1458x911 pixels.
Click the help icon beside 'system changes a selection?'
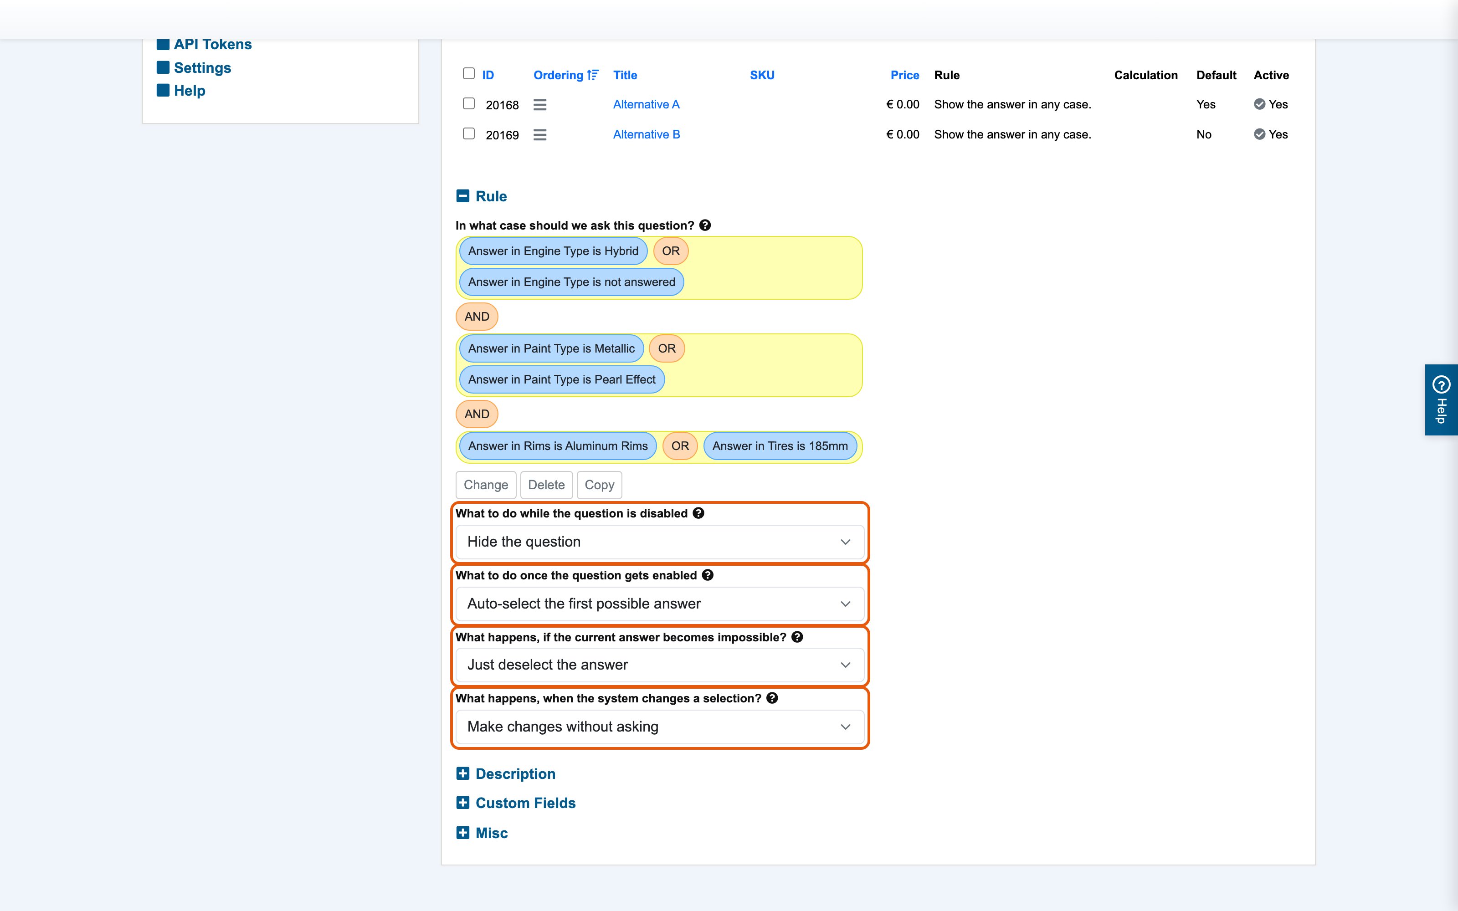click(x=772, y=698)
